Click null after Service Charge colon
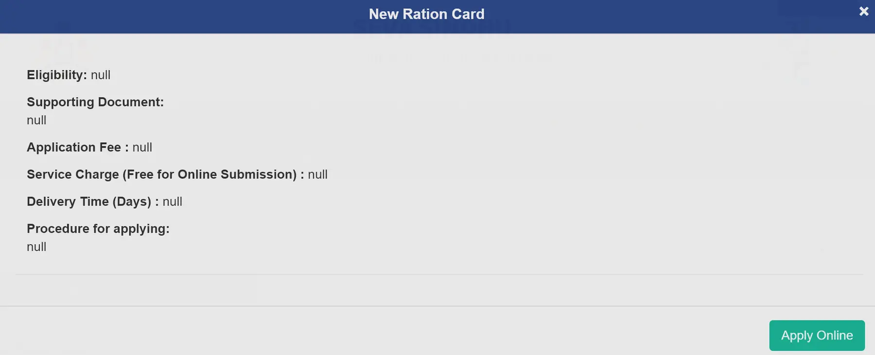The height and width of the screenshot is (355, 875). coord(318,174)
